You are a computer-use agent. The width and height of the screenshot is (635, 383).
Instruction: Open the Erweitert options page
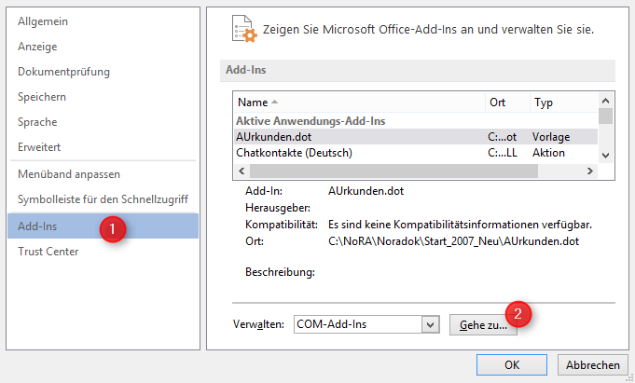pyautogui.click(x=39, y=147)
